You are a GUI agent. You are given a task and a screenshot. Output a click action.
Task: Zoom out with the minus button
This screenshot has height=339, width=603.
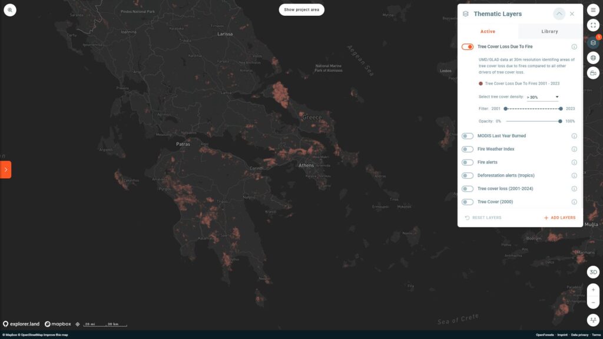tap(593, 303)
